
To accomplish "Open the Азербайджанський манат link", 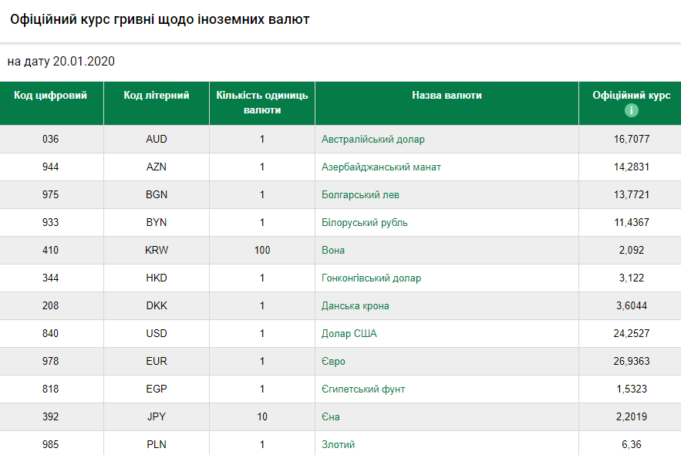I will click(381, 167).
